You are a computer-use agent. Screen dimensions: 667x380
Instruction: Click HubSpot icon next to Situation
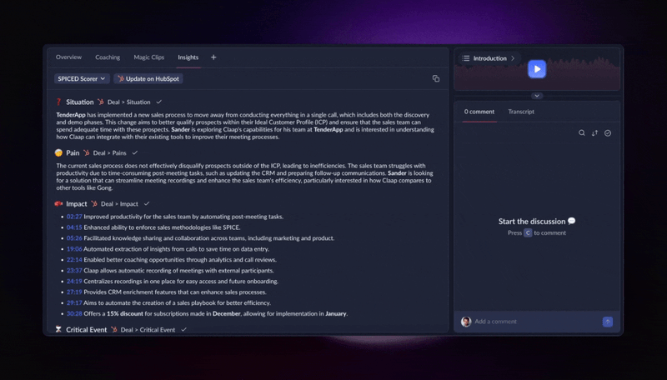(x=101, y=102)
